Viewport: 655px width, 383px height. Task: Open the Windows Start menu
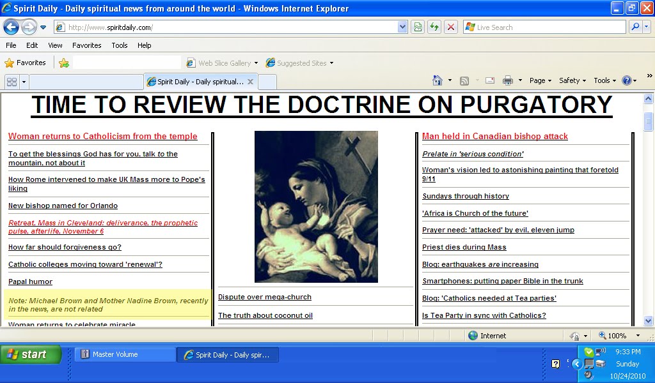(x=31, y=355)
